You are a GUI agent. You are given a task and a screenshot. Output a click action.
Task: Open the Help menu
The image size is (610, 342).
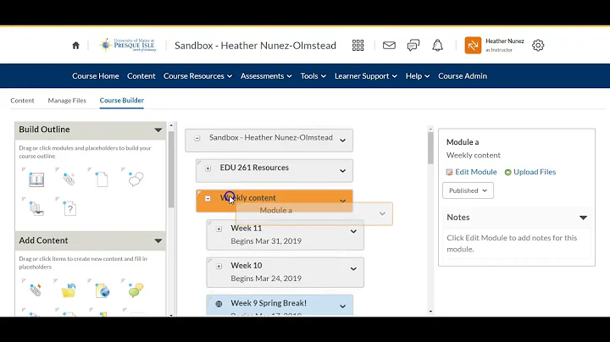coord(418,76)
